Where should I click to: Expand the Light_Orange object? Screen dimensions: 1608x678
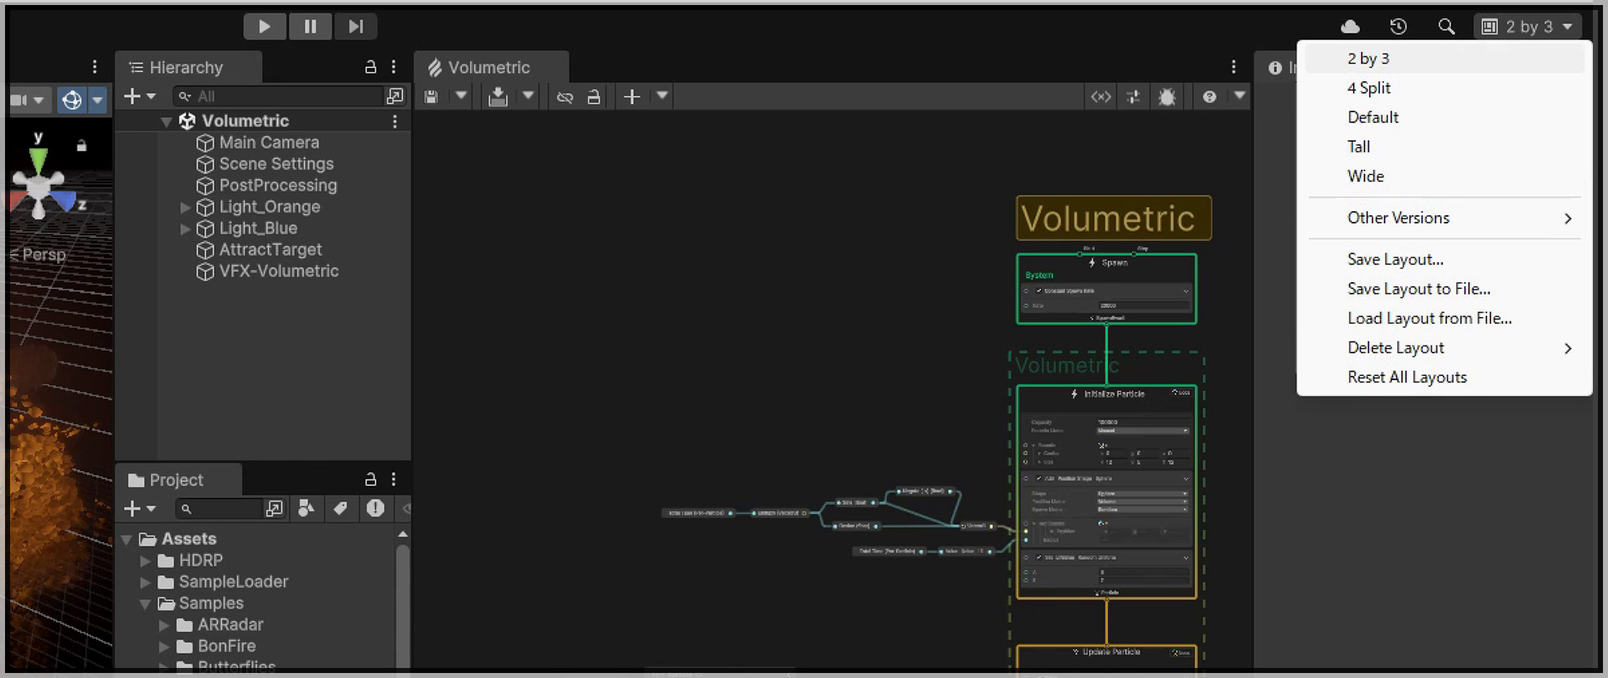click(x=185, y=207)
